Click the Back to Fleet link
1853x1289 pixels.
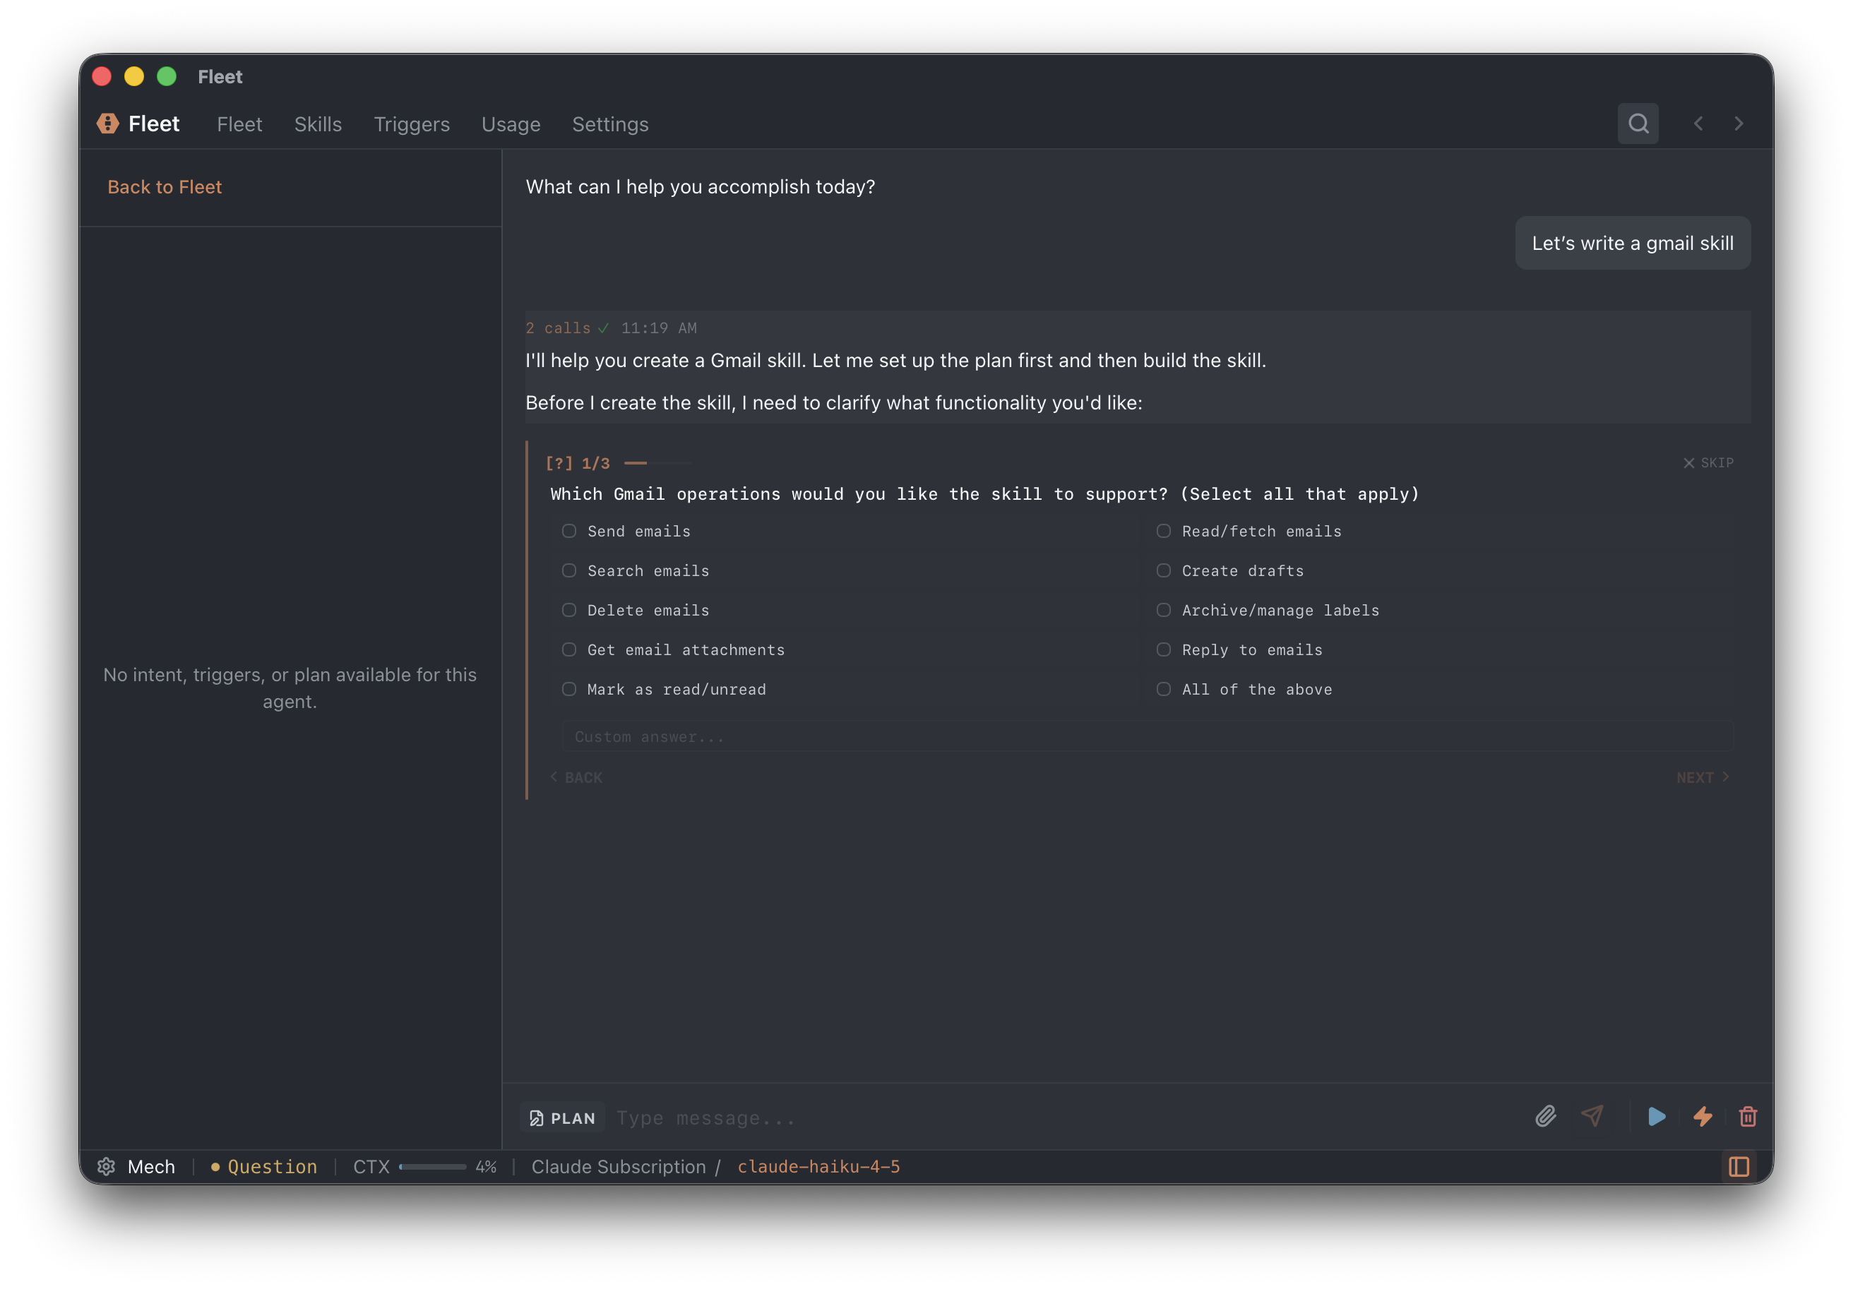(165, 187)
